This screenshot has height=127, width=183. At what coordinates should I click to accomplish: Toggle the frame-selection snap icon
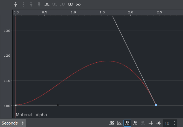pos(158,123)
